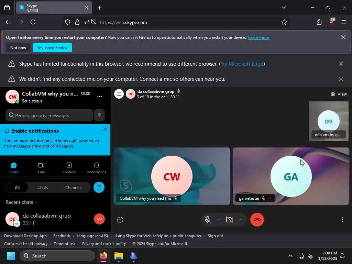Image resolution: width=352 pixels, height=264 pixels.
Task: Click the Not now button
Action: tap(18, 47)
